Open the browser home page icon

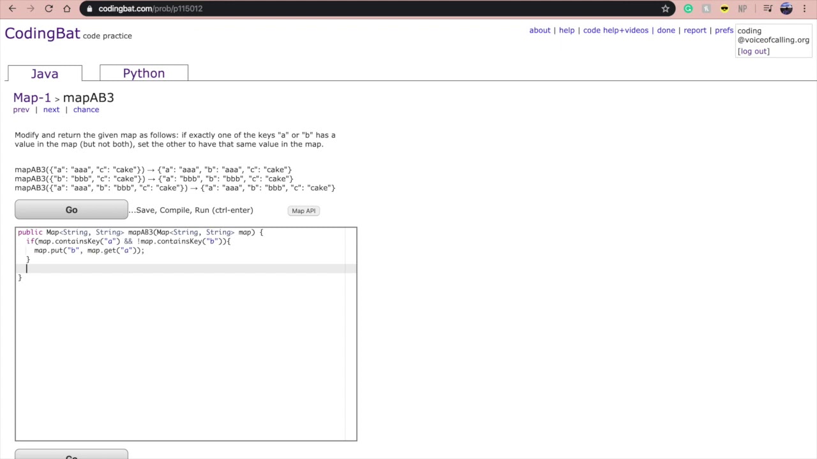[x=67, y=9]
